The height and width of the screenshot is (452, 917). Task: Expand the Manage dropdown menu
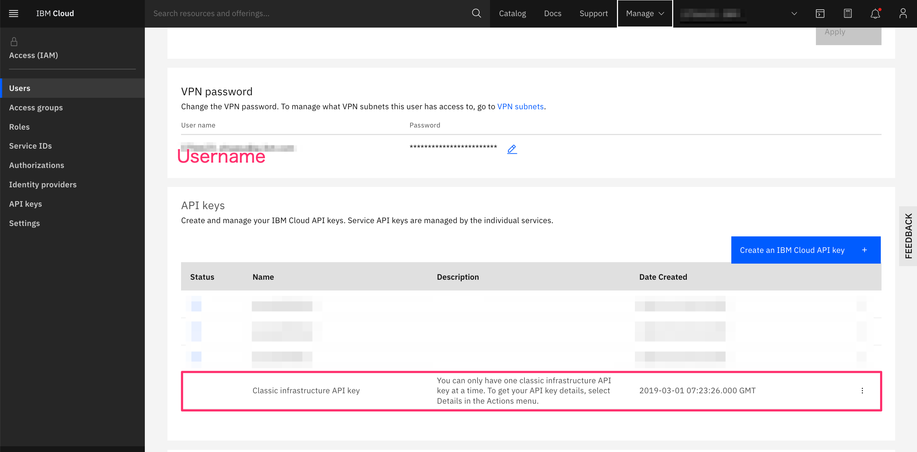click(x=645, y=14)
